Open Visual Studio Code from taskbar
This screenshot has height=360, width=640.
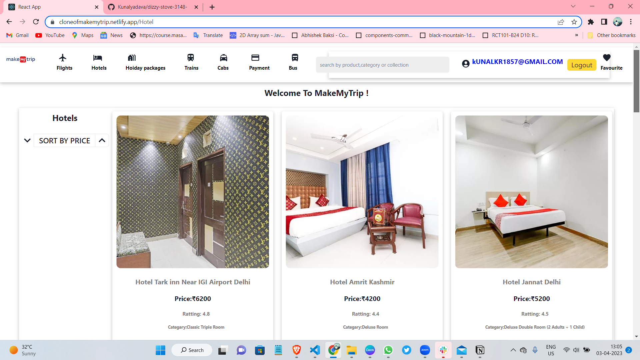click(x=315, y=350)
